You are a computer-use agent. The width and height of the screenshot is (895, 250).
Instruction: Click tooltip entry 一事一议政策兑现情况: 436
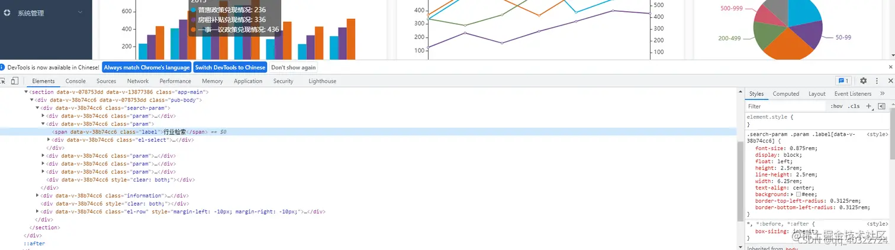pyautogui.click(x=234, y=29)
